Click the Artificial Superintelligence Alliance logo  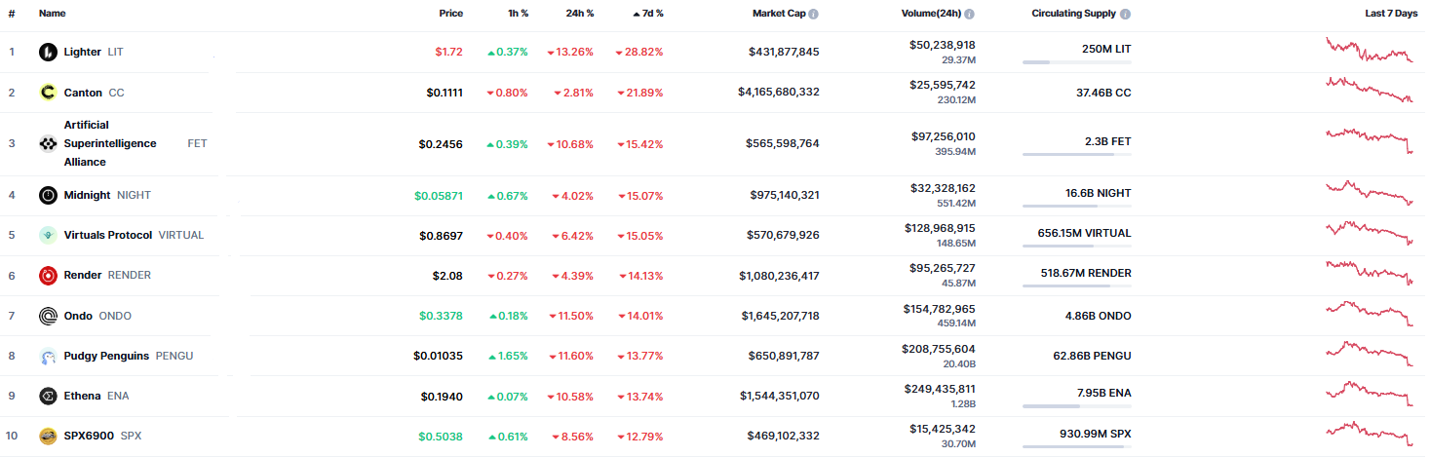click(x=48, y=144)
